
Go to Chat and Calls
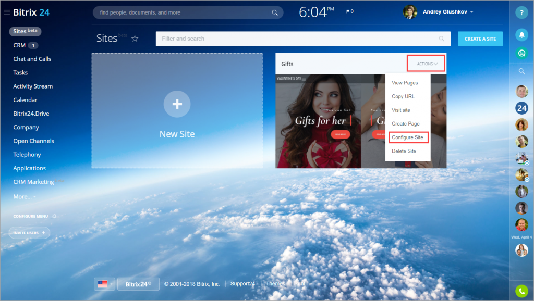pyautogui.click(x=32, y=59)
